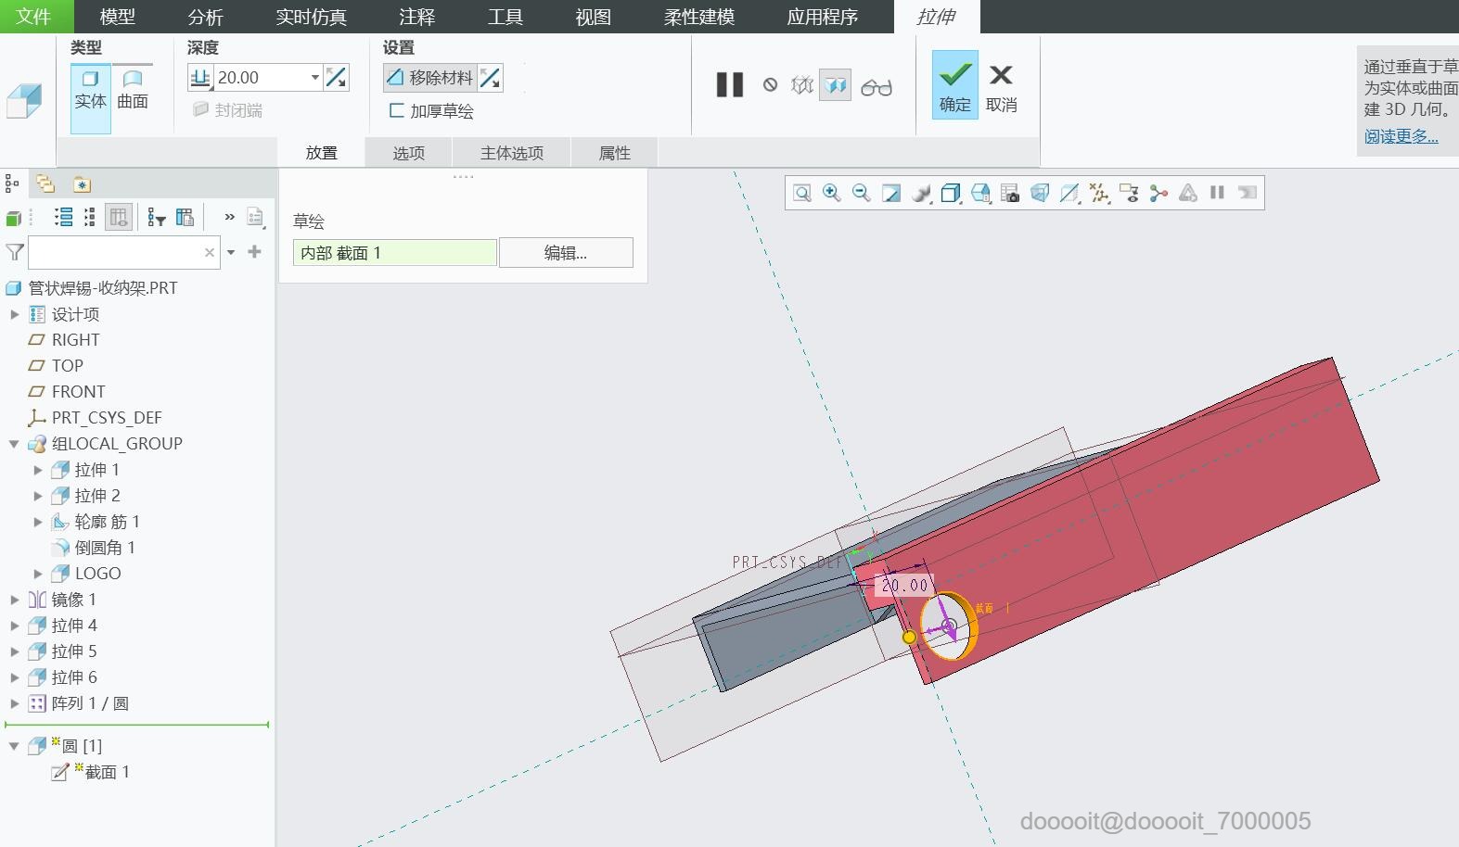This screenshot has height=847, width=1459.
Task: Click the yellow depth drag handle on model
Action: point(909,637)
